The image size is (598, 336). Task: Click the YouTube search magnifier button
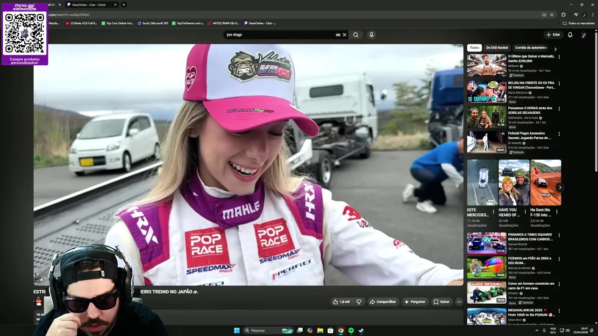point(356,35)
